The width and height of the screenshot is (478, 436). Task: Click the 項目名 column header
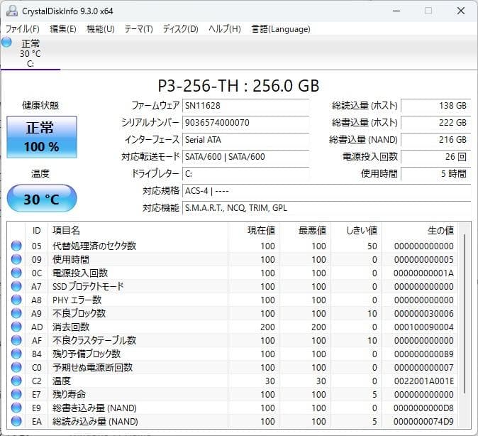pos(138,231)
